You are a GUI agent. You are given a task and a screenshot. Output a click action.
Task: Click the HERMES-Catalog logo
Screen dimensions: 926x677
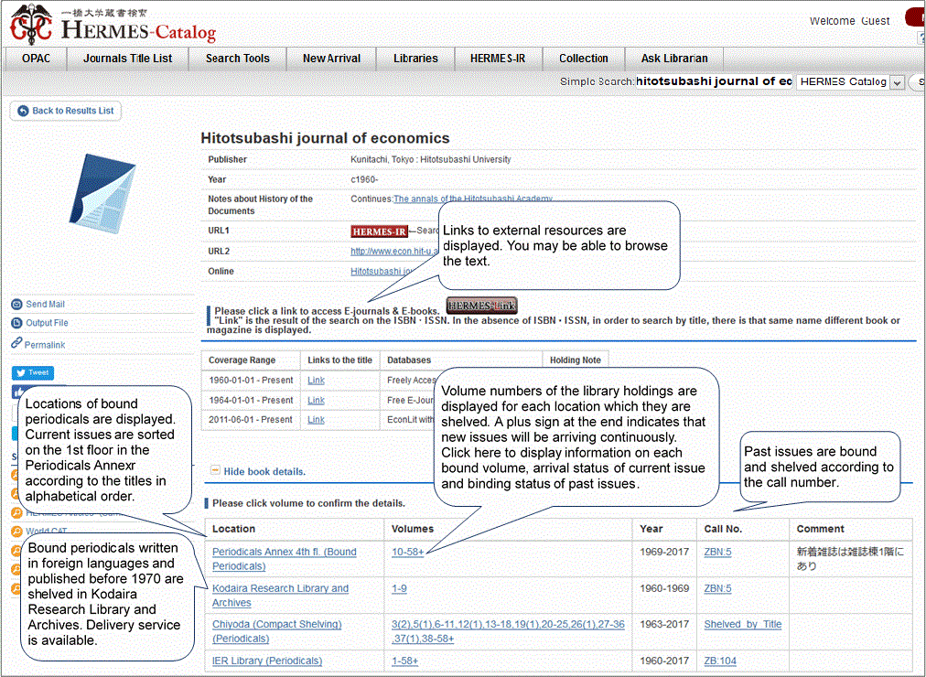coord(113,24)
